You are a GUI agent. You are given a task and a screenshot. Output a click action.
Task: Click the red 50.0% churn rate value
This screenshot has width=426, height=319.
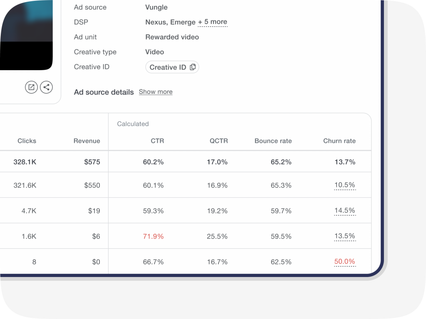coord(344,262)
